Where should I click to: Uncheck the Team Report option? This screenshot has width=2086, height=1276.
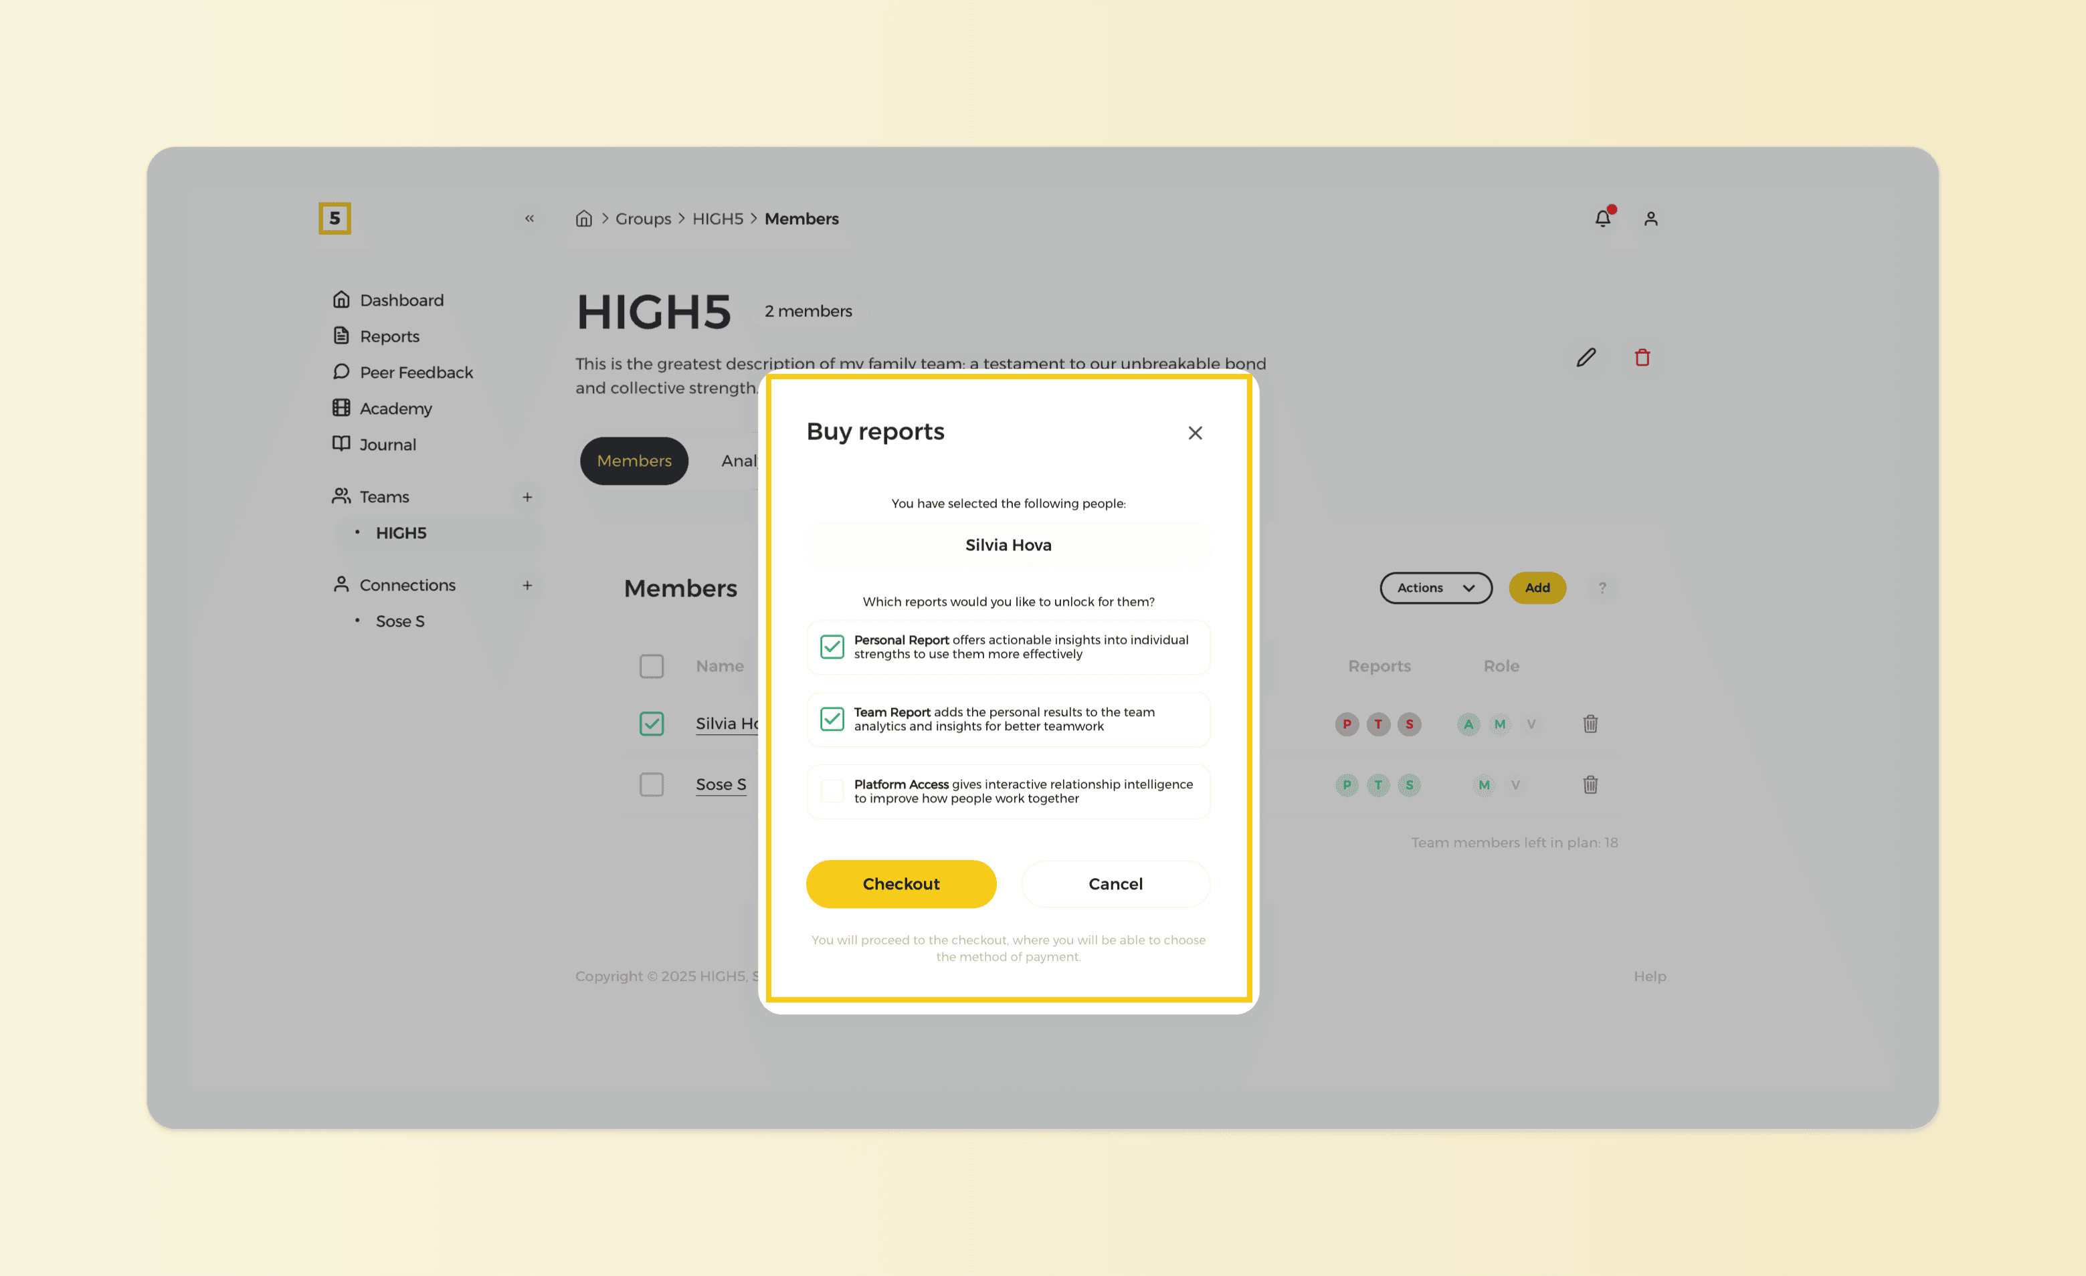(832, 718)
